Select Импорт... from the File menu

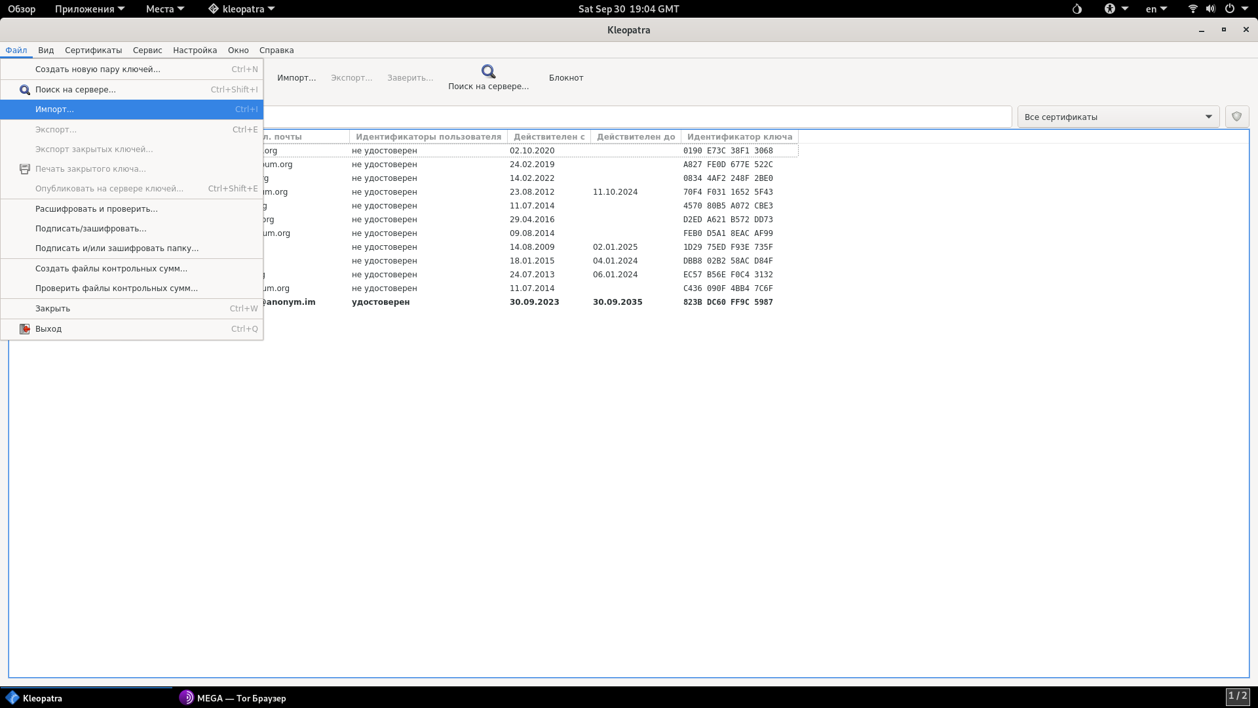(55, 109)
